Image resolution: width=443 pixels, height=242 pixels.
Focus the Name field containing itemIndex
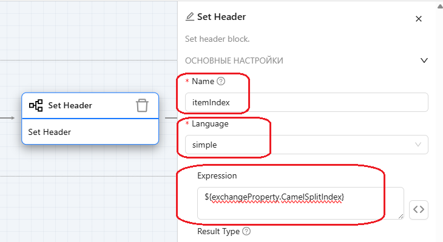(306, 102)
